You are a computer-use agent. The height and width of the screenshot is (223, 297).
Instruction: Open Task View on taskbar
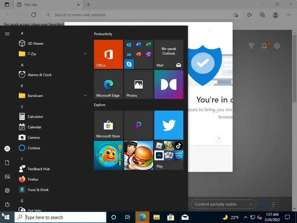click(128, 217)
